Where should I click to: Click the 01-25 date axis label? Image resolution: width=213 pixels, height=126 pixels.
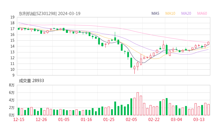109,119
